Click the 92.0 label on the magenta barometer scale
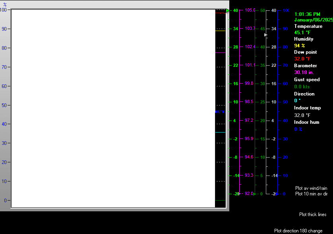Image resolution: width=333 pixels, height=234 pixels. (x=249, y=193)
